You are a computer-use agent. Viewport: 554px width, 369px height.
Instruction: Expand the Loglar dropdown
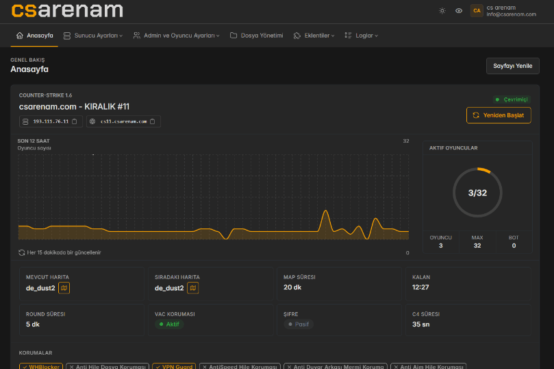[361, 36]
